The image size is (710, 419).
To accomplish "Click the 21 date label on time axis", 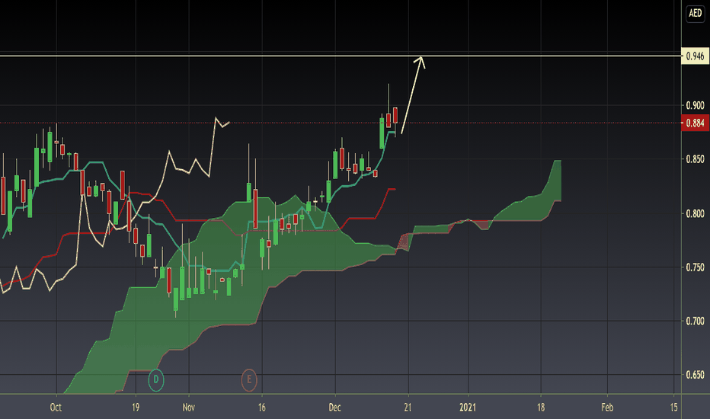I will tap(408, 408).
